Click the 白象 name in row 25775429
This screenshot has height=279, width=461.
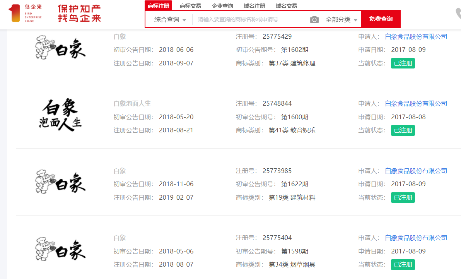point(120,36)
